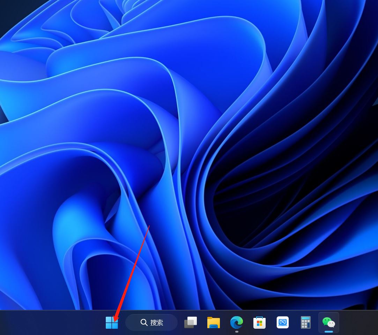The height and width of the screenshot is (335, 378).
Task: Click WeChat's active underline indicator
Action: coord(328,331)
